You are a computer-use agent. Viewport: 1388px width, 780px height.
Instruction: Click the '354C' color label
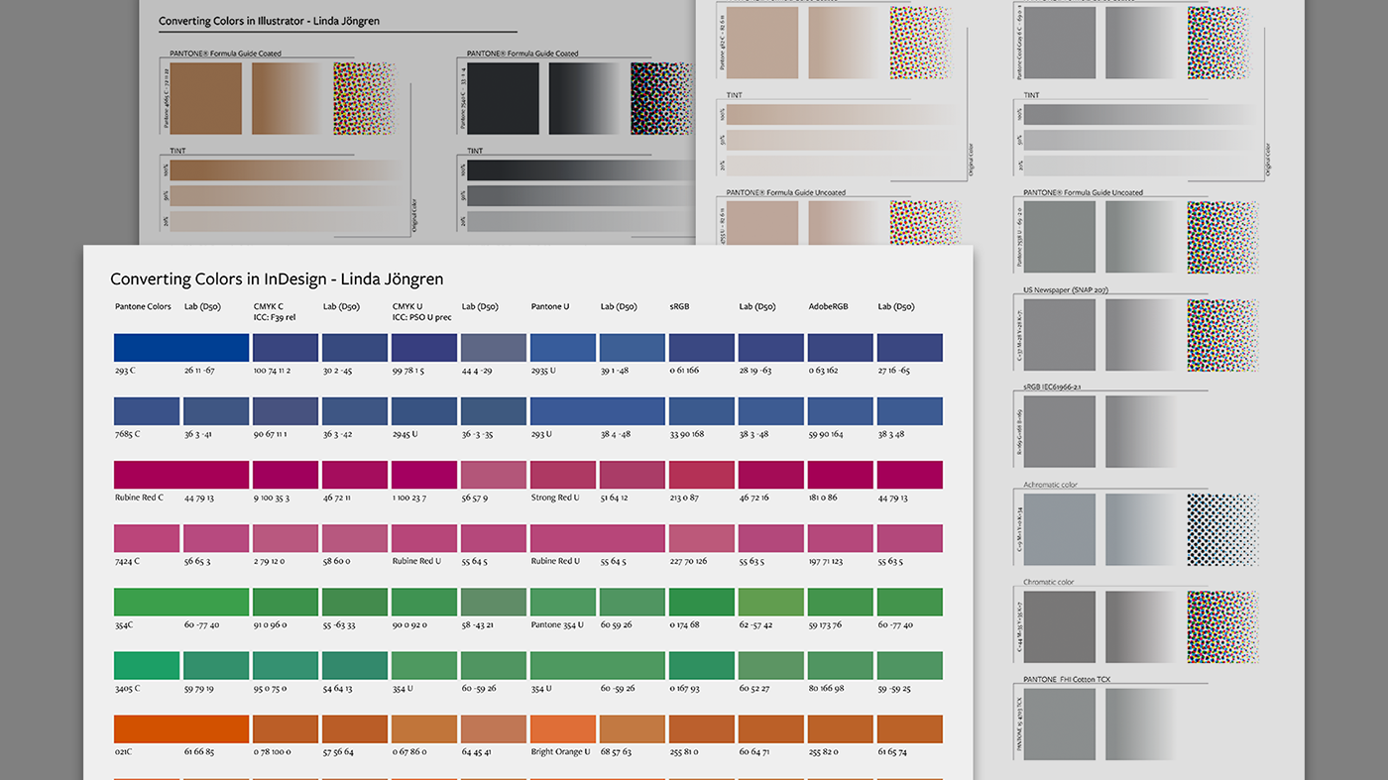click(x=125, y=624)
